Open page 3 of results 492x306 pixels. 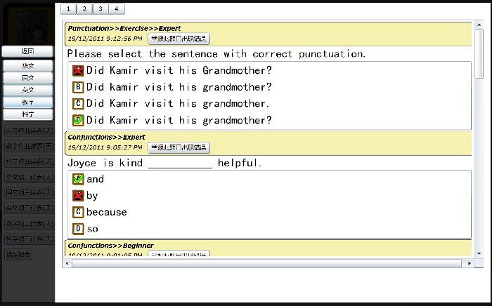point(101,8)
